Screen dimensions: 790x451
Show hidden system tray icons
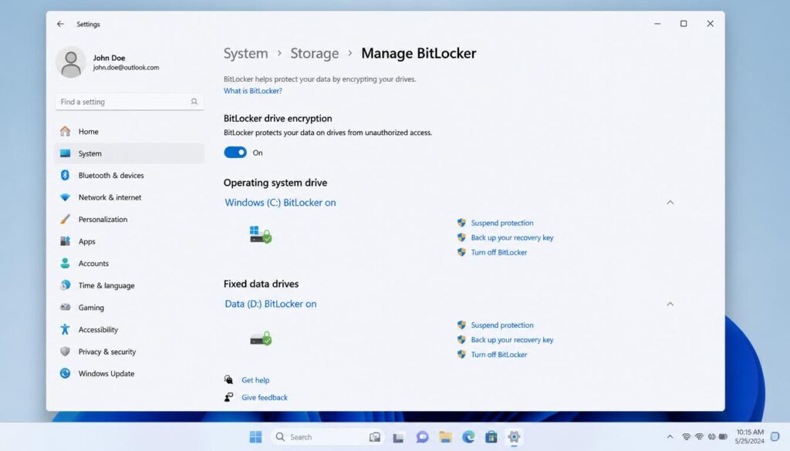click(x=670, y=437)
